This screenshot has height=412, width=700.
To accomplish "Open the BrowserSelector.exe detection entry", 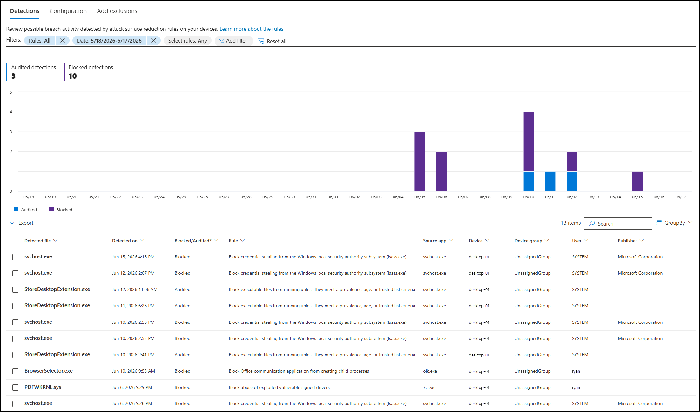I will point(48,371).
